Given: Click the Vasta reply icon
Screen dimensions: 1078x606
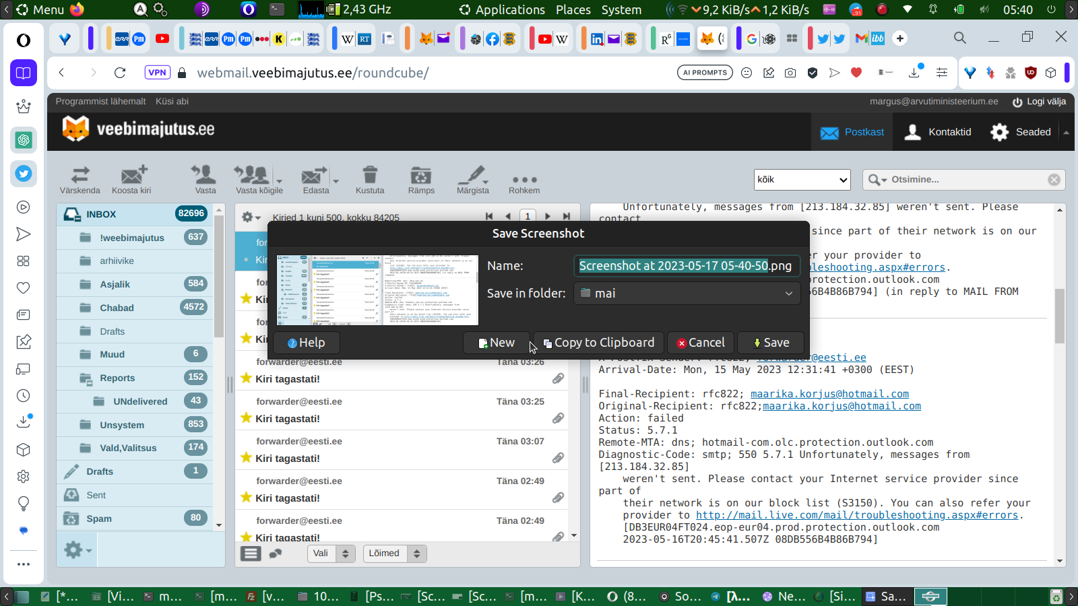Looking at the screenshot, I should [x=205, y=176].
